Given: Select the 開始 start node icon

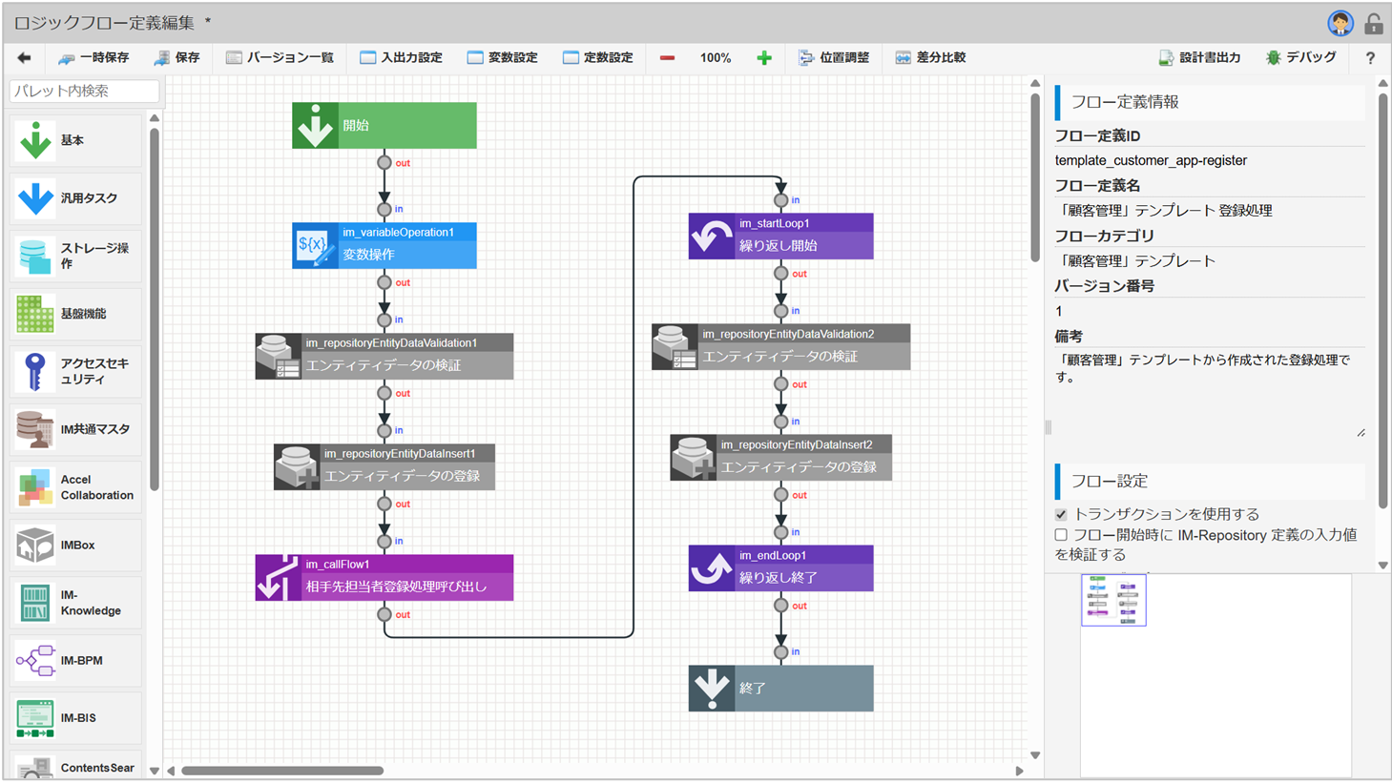Looking at the screenshot, I should (315, 126).
